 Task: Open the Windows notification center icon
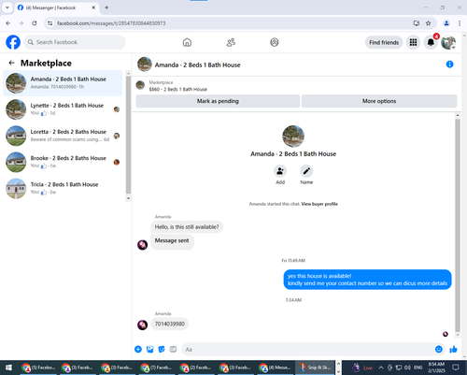456,368
